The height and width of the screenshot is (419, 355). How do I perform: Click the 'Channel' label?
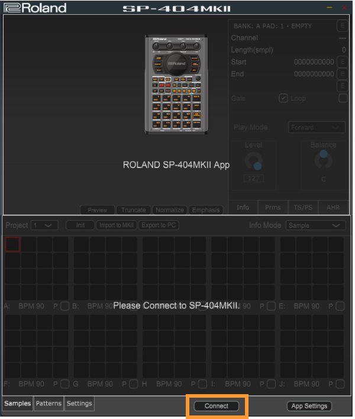coord(244,38)
